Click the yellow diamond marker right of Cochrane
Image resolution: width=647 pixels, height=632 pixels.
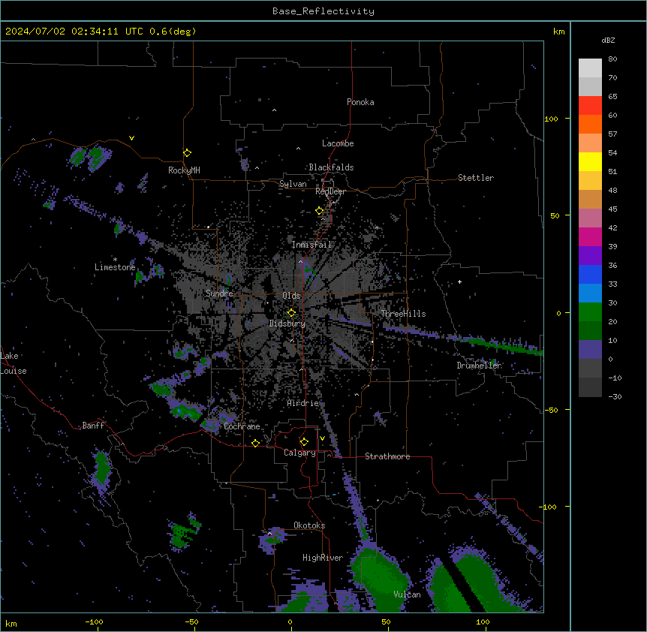[x=255, y=443]
